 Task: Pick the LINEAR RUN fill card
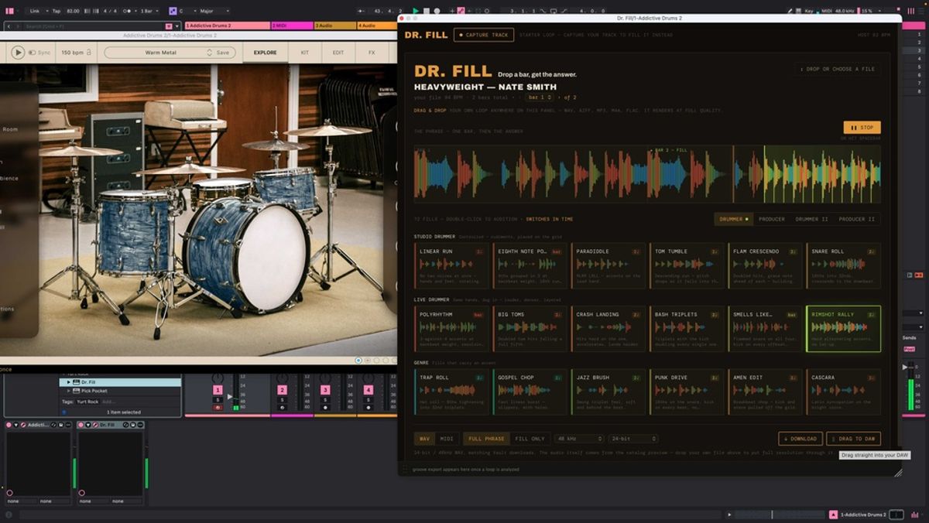pos(452,265)
